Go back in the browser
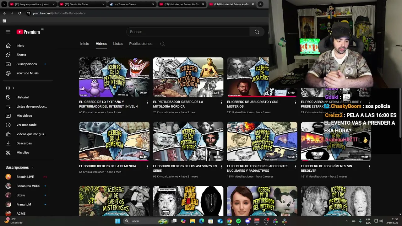Screen dimensions: 402x226 [4, 13]
